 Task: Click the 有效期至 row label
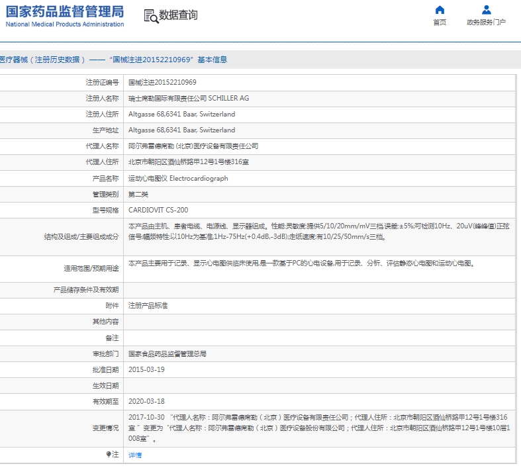[x=105, y=402]
